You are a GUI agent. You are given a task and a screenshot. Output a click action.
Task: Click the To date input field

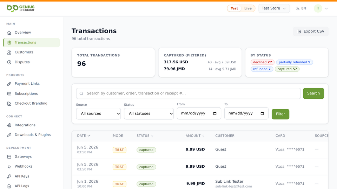point(246,113)
